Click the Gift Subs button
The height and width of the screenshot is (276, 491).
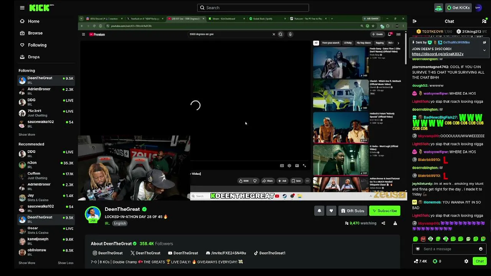click(x=353, y=211)
